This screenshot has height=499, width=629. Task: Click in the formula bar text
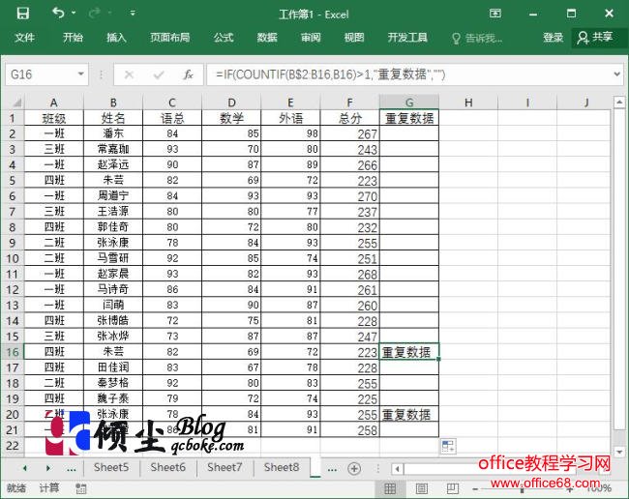tap(330, 74)
